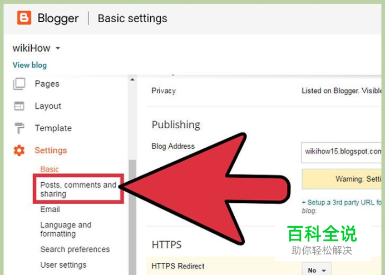Go to Search preferences settings
This screenshot has width=385, height=275.
pos(75,249)
